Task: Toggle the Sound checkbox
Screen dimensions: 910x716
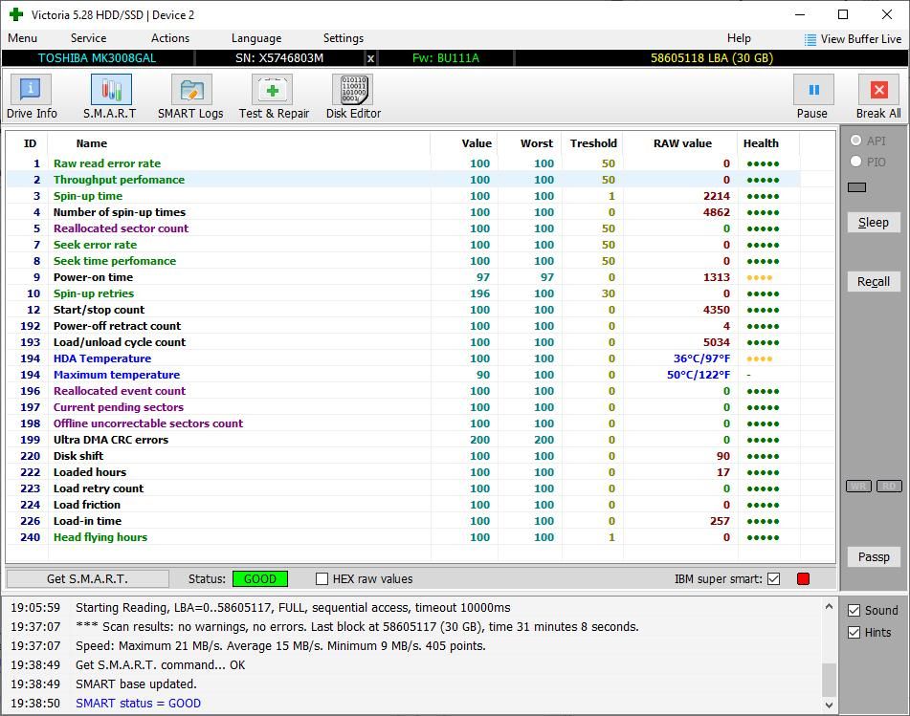Action: pos(854,611)
